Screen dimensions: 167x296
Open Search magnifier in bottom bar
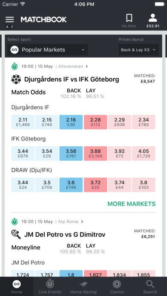(150, 287)
